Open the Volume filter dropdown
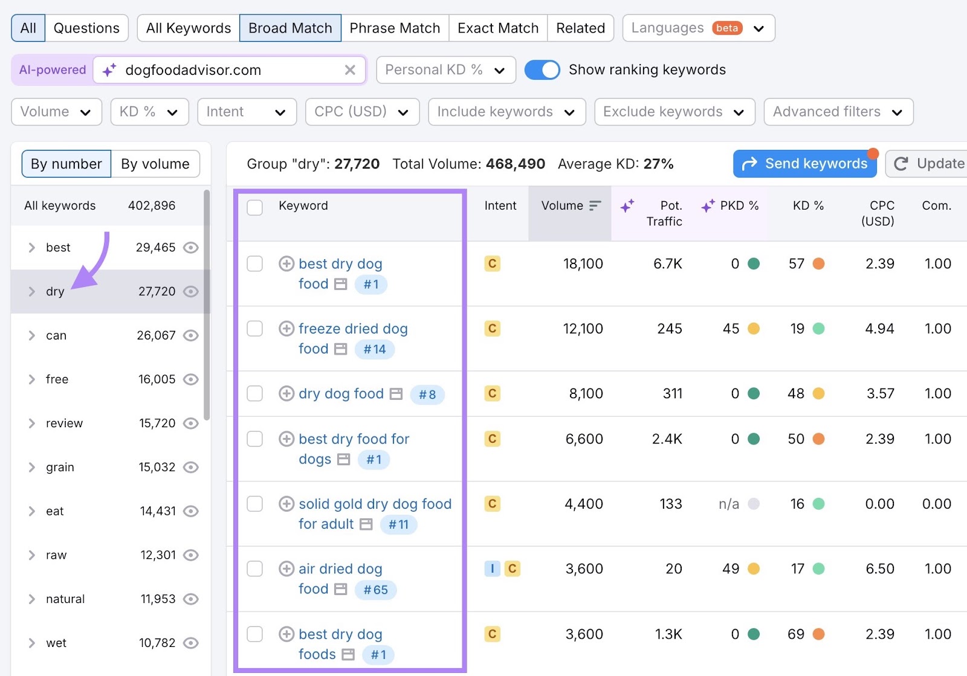The width and height of the screenshot is (967, 676). click(x=56, y=111)
